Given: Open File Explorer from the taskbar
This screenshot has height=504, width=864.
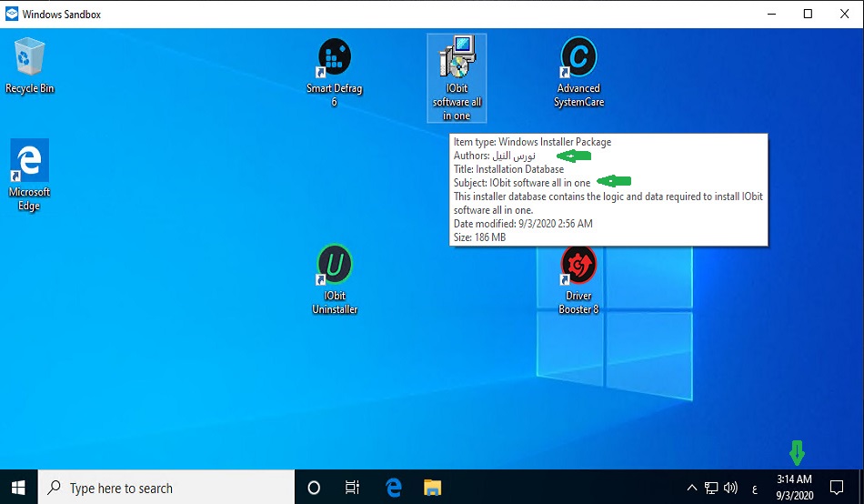Looking at the screenshot, I should pyautogui.click(x=433, y=488).
